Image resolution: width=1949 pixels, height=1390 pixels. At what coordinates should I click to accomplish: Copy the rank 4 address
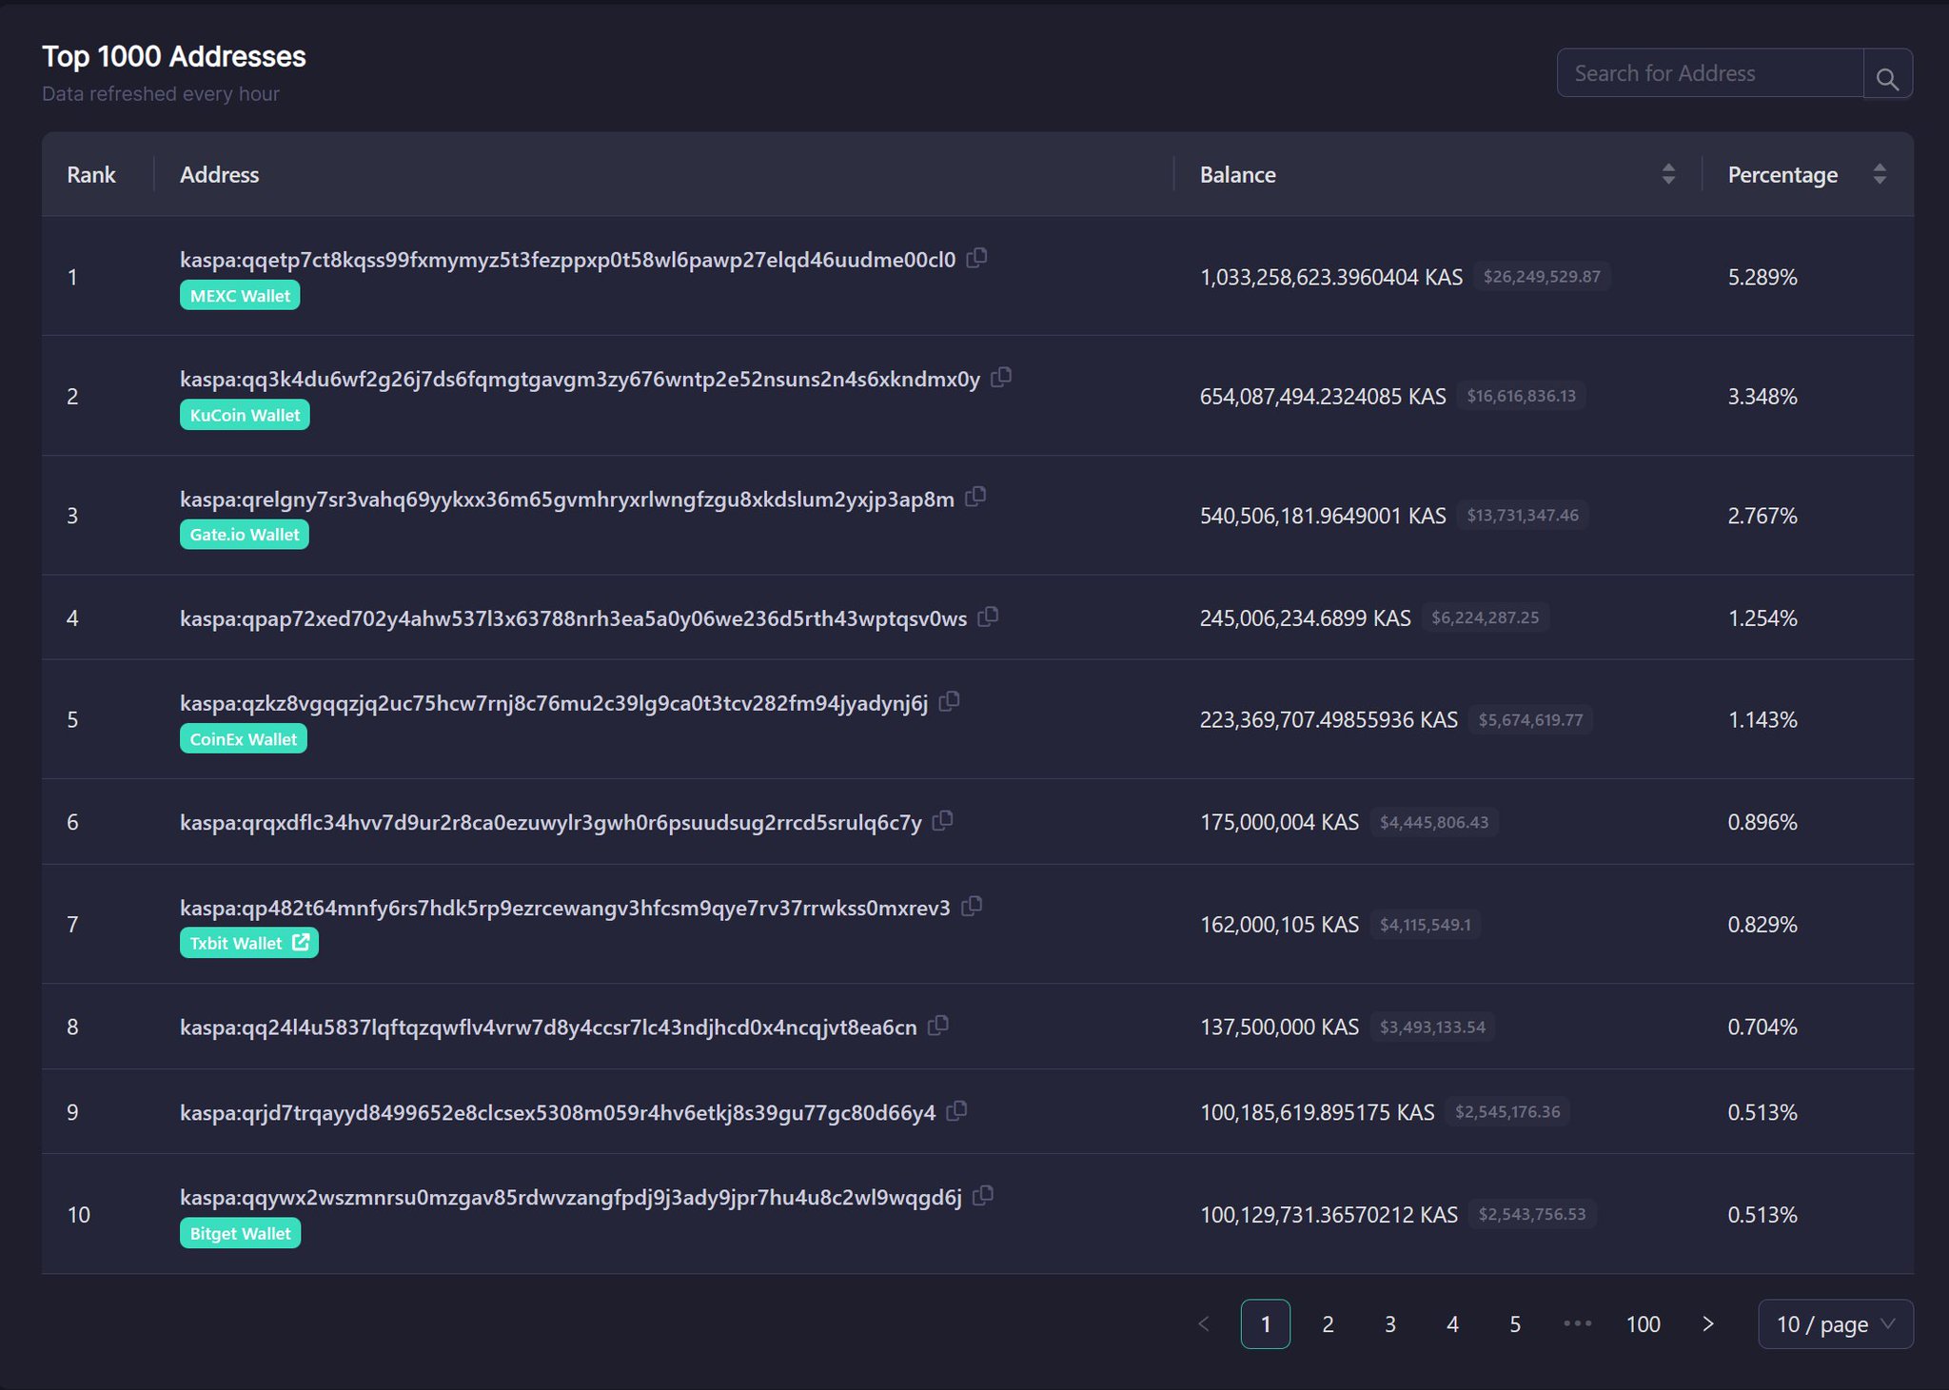pyautogui.click(x=989, y=617)
